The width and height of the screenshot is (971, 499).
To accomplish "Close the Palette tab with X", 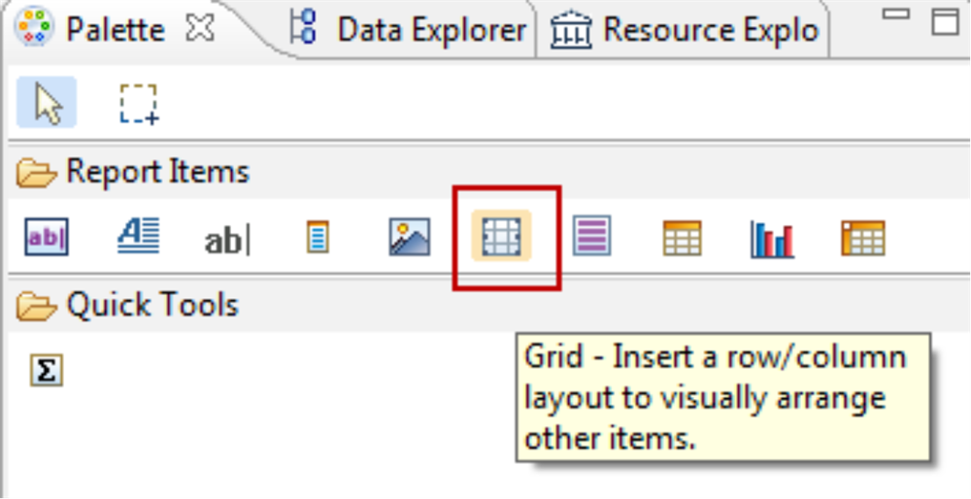I will click(x=200, y=29).
